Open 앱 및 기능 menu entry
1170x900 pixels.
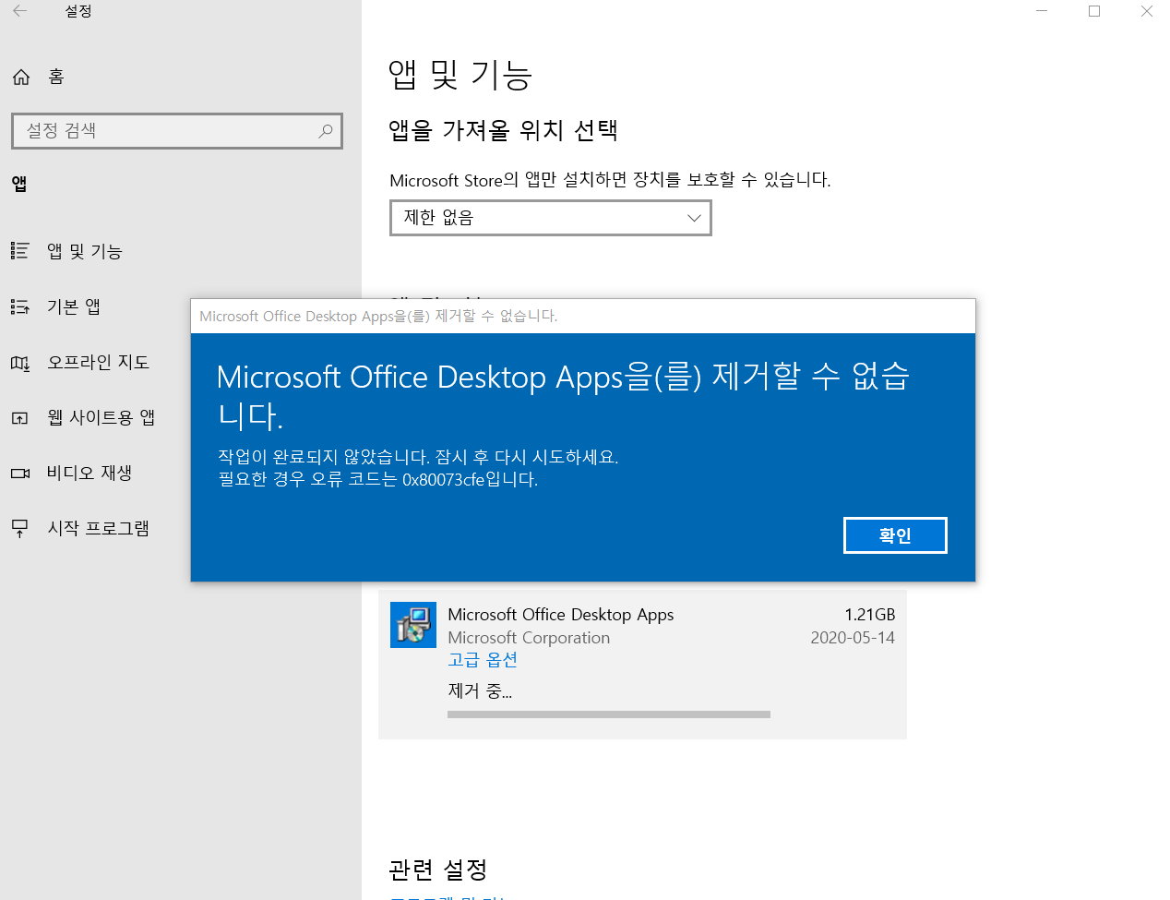[x=84, y=251]
